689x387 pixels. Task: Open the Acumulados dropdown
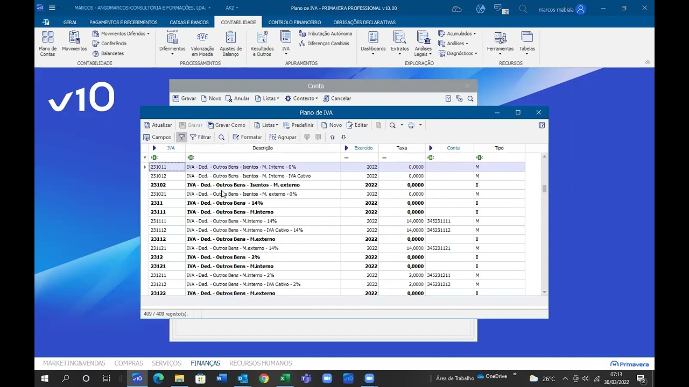(x=457, y=33)
